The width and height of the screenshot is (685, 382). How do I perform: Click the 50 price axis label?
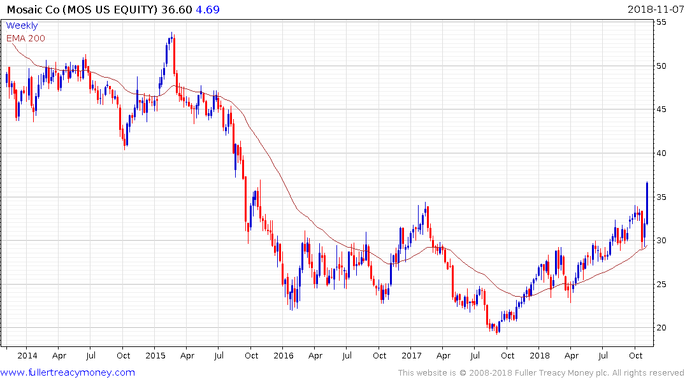[661, 66]
